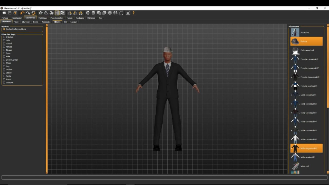Toggle wireframe mesh display icon
The width and height of the screenshot is (329, 185).
[x=46, y=13]
